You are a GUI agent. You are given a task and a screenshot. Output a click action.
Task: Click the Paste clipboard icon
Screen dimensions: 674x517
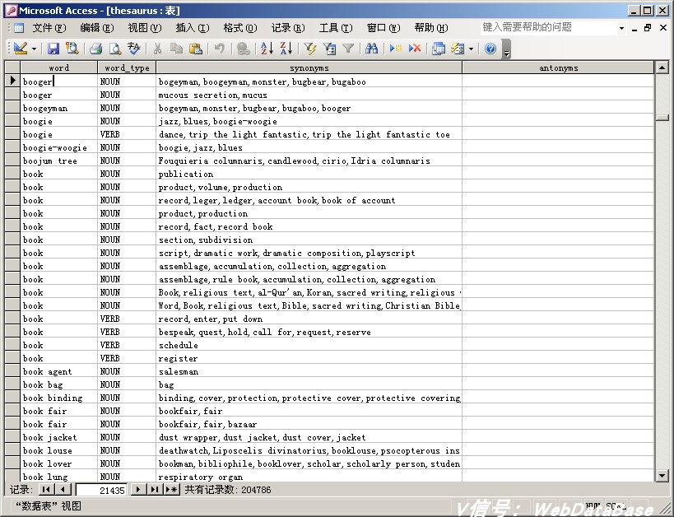click(196, 49)
